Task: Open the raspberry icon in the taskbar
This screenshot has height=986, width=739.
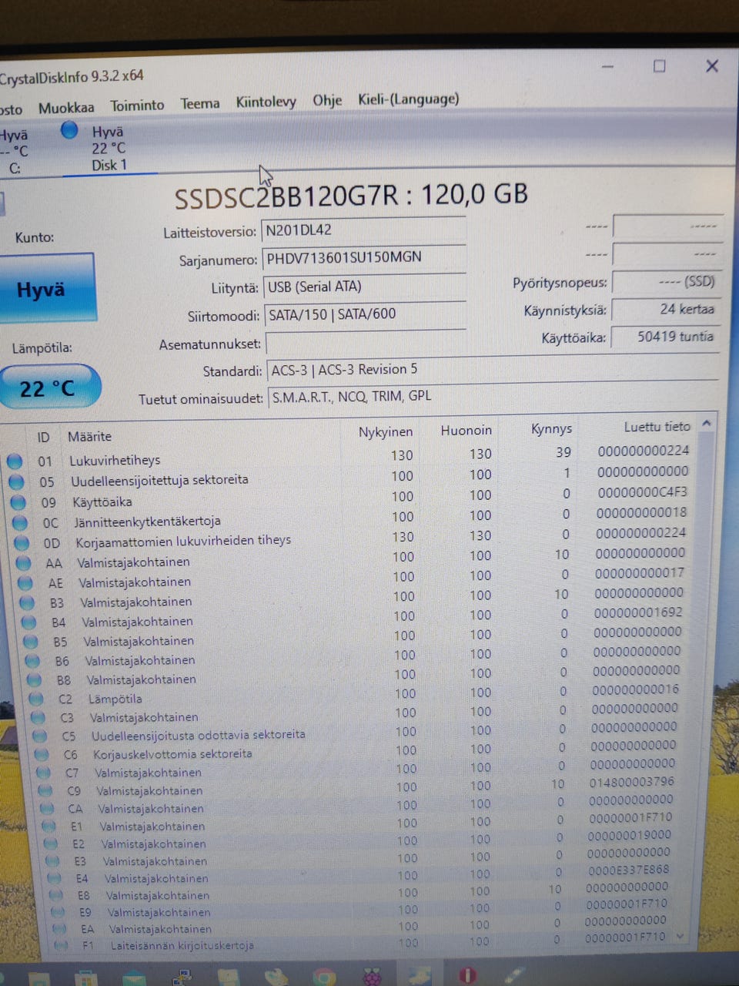Action: [x=373, y=977]
